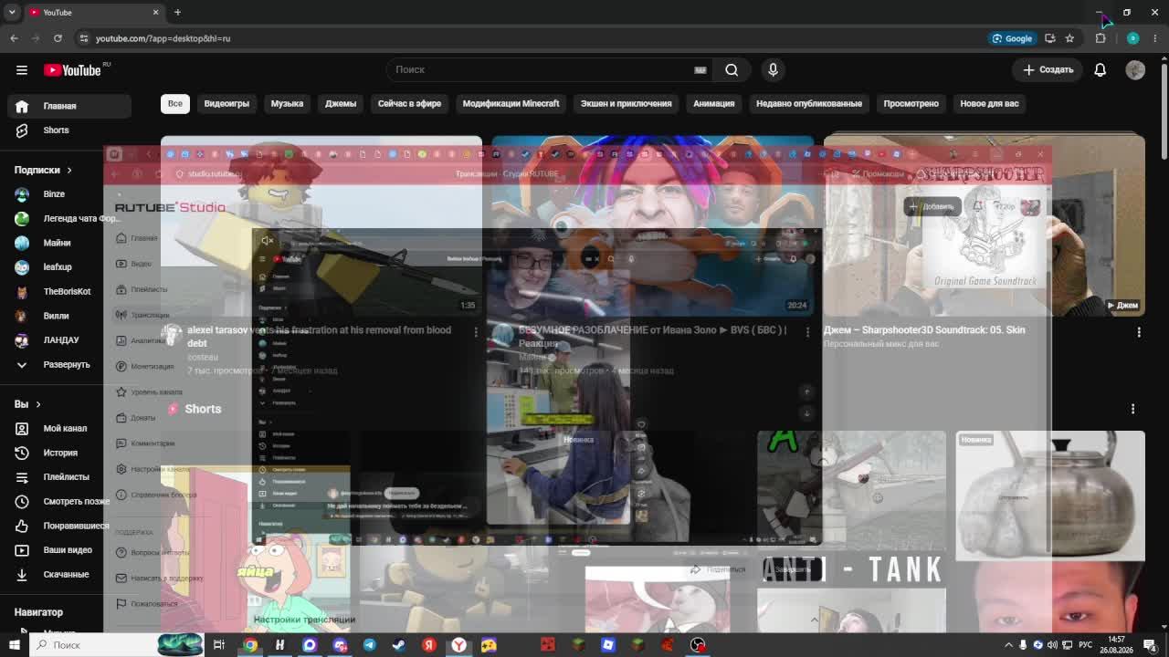The image size is (1169, 657).
Task: Click the Google Translate button in address bar
Action: pos(1012,38)
